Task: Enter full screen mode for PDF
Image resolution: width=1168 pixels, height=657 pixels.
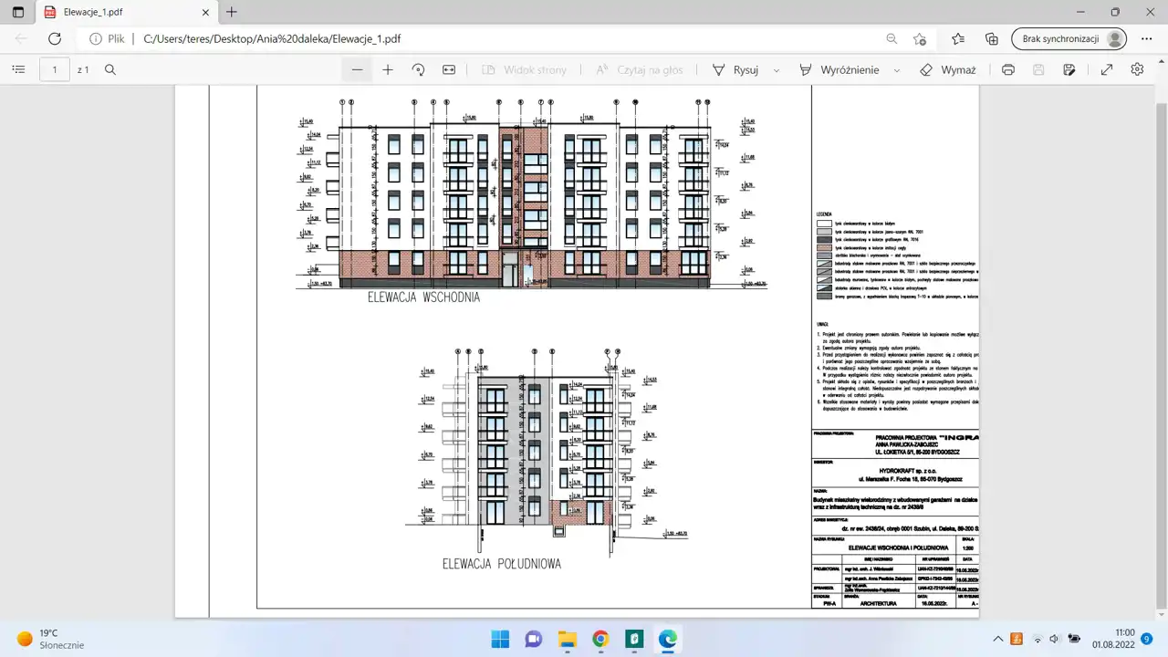Action: (x=1107, y=69)
